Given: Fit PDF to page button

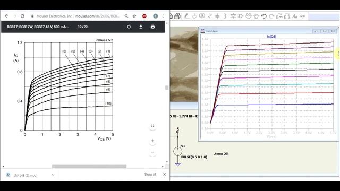Looking at the screenshot, I should point(152,126).
